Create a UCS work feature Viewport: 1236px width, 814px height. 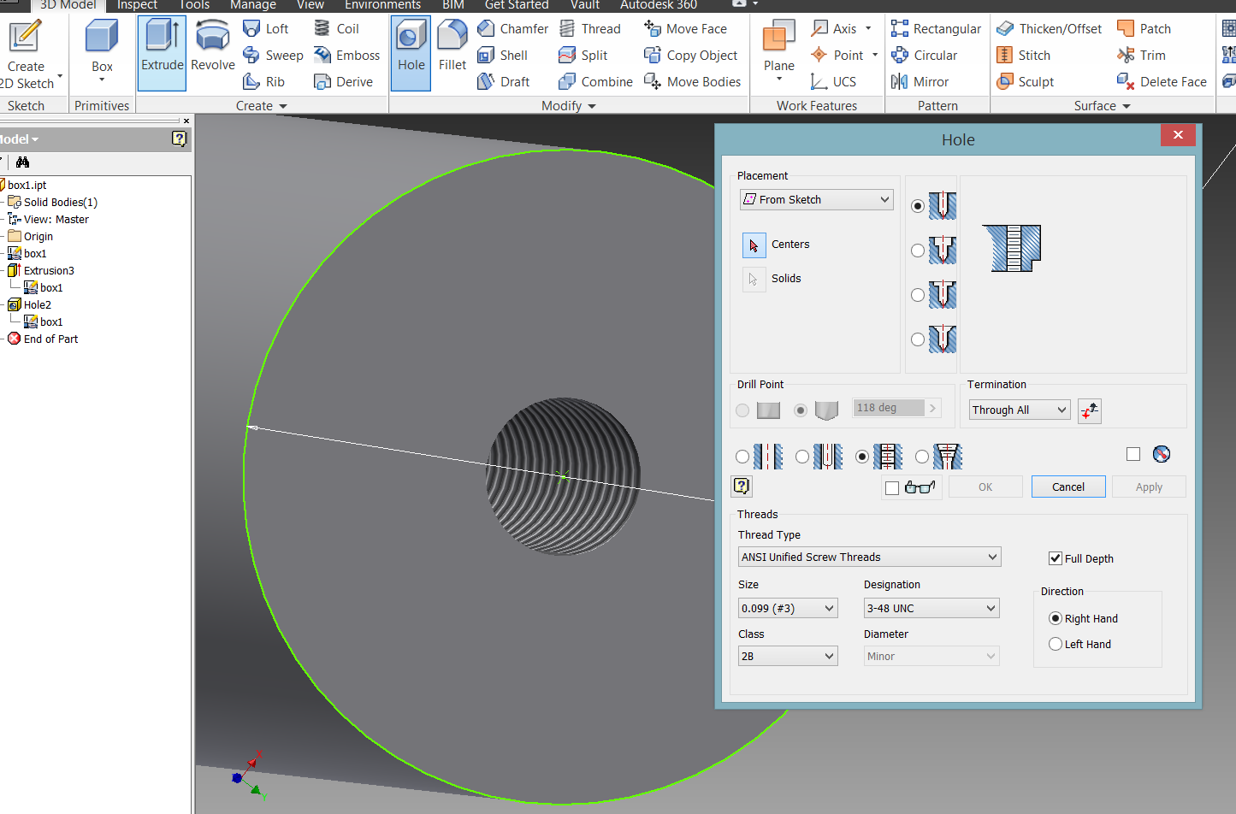[833, 81]
